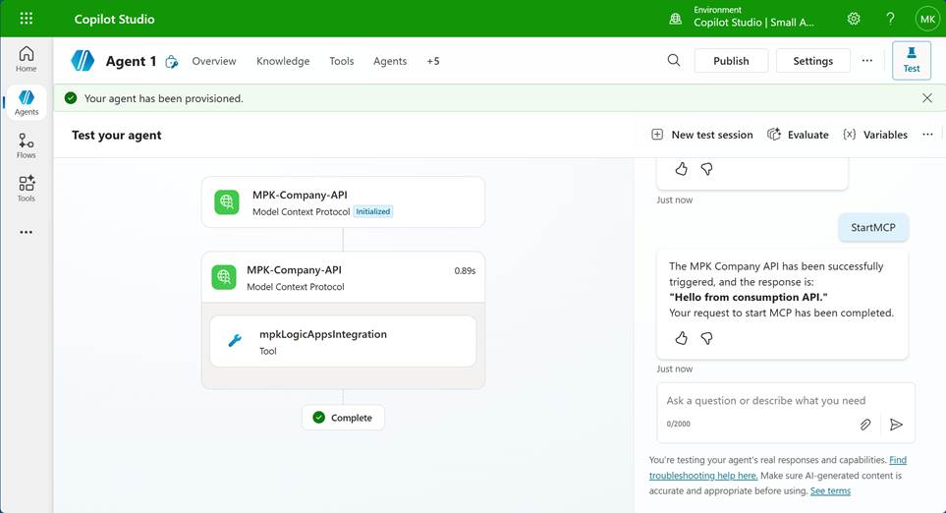946x513 pixels.
Task: Expand left sidebar more items ellipsis
Action: 27,233
